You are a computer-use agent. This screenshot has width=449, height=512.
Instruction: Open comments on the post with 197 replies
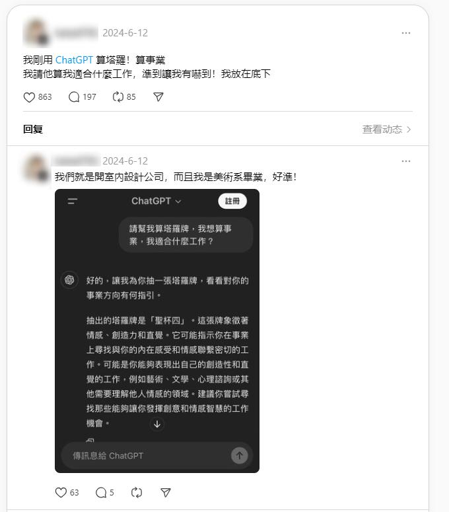point(74,97)
